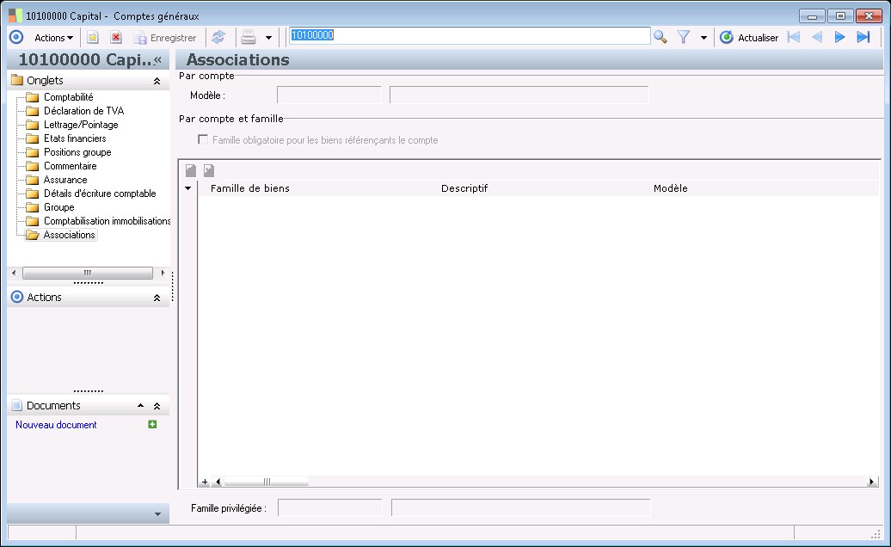Click the first grid toolbar icon

point(191,170)
